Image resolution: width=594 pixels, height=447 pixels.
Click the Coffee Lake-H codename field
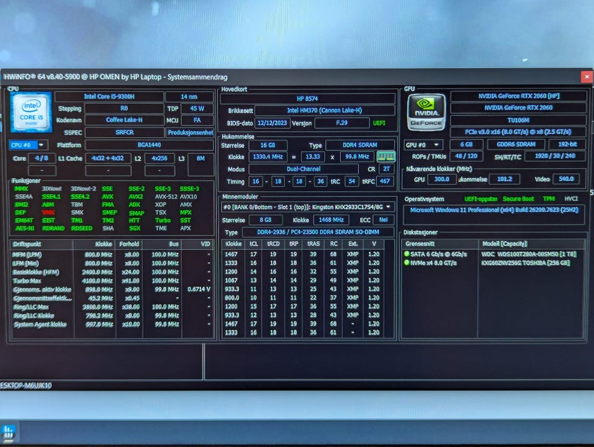(124, 120)
